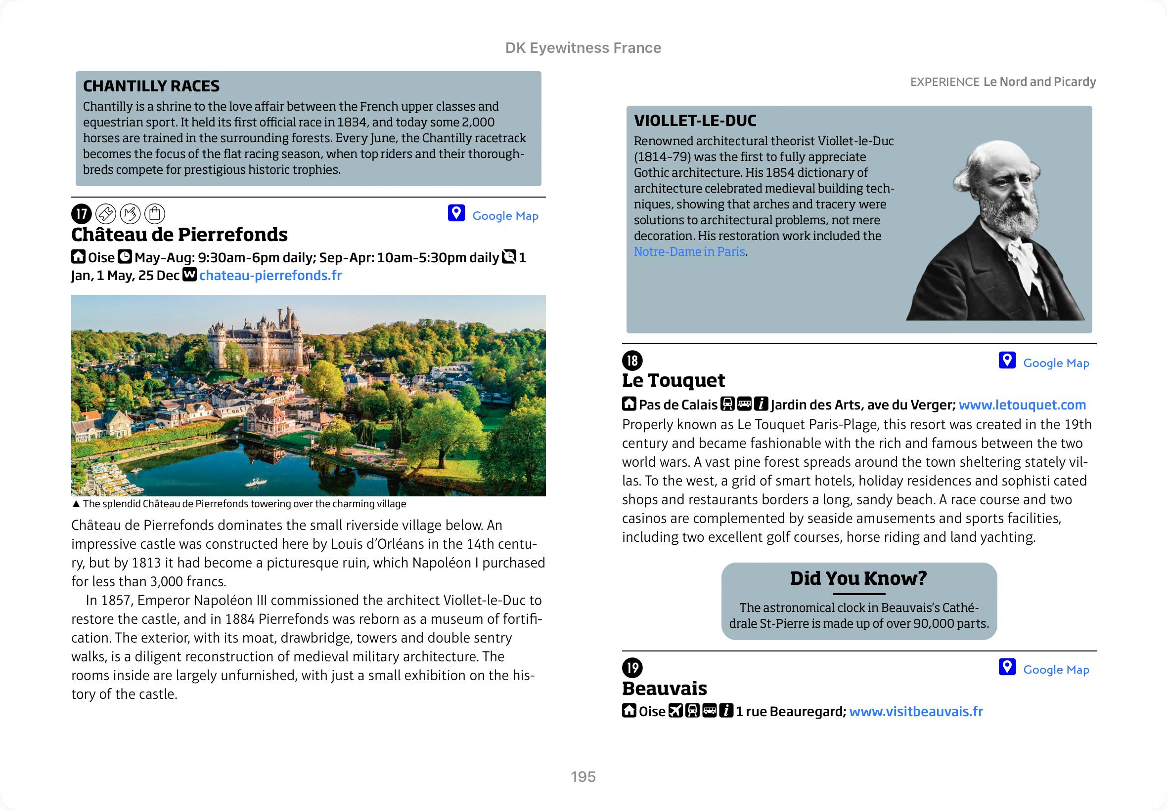Viewport: 1167px width, 810px height.
Task: Click the airplane icon in the Beauvais info line
Action: pos(675,711)
